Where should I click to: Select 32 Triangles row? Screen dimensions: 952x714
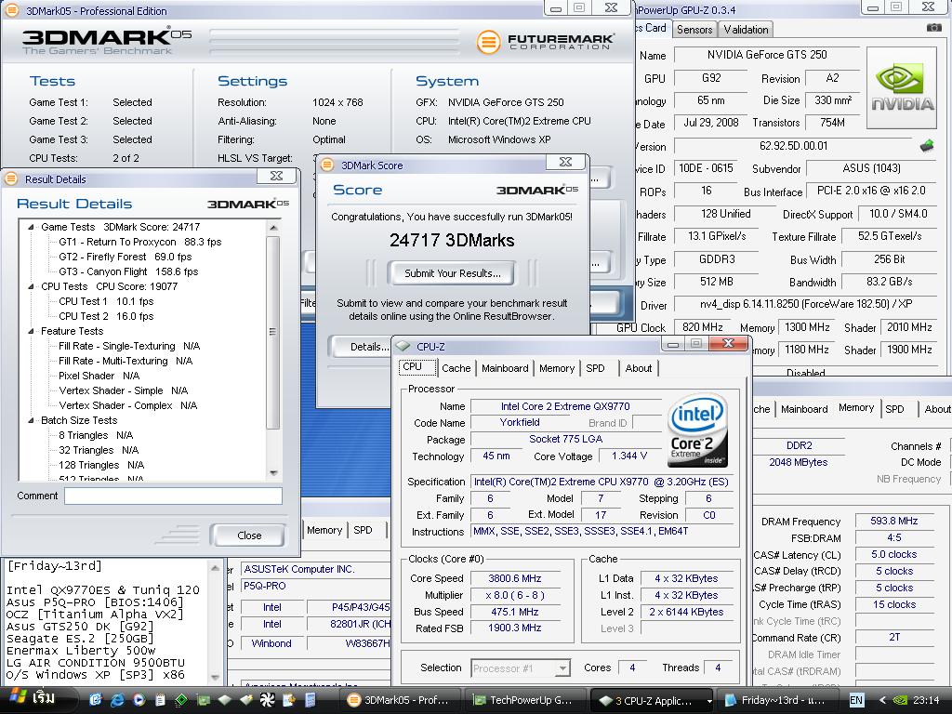click(x=99, y=450)
